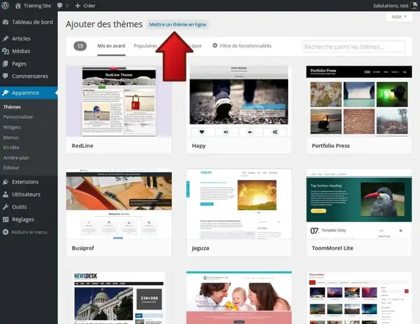Select the NewsDesk theme thumbnail
Image resolution: width=420 pixels, height=324 pixels.
point(119,298)
